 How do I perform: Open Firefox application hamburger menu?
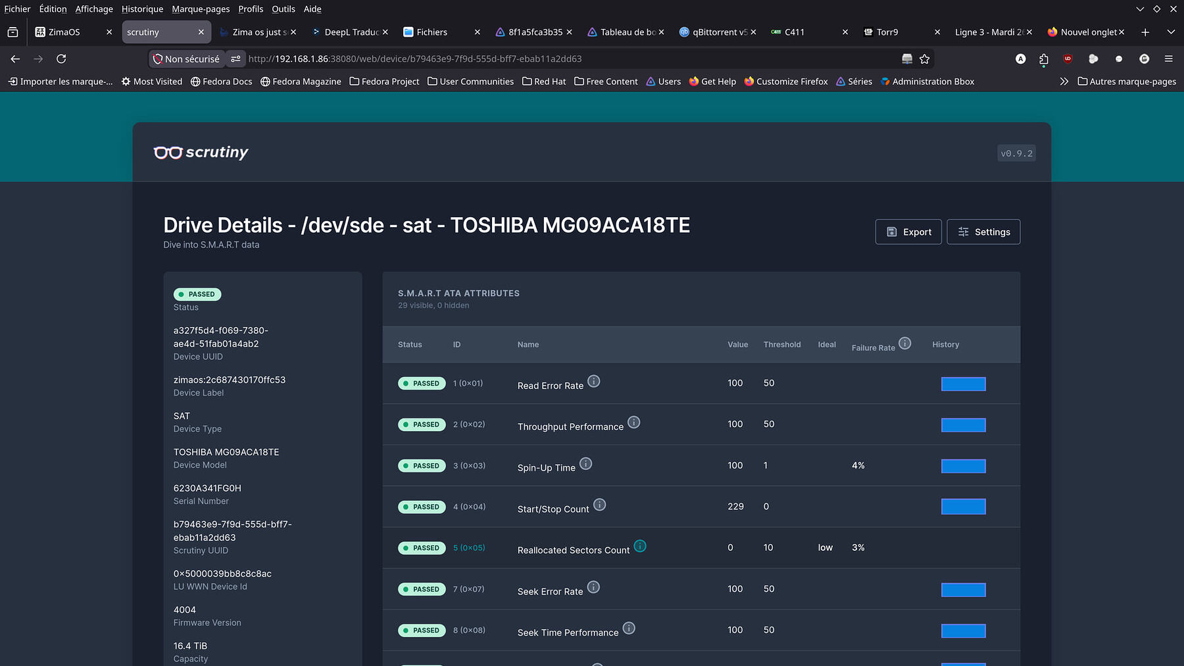[1168, 59]
